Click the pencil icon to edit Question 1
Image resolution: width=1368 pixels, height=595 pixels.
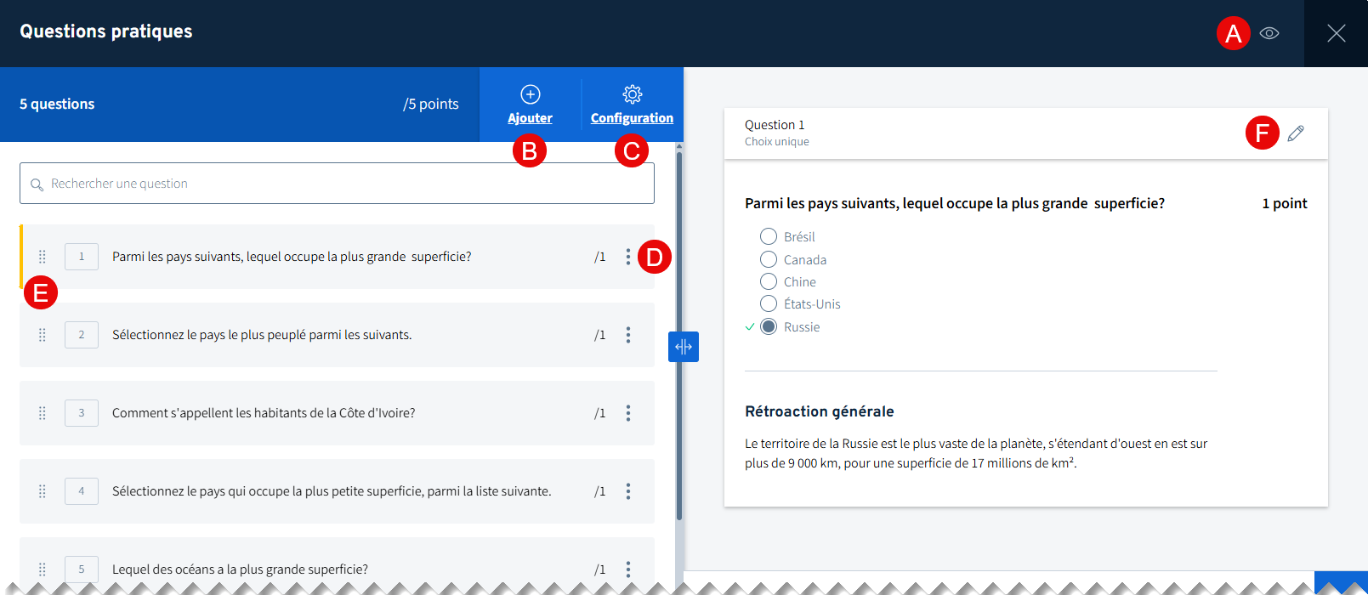pos(1295,133)
